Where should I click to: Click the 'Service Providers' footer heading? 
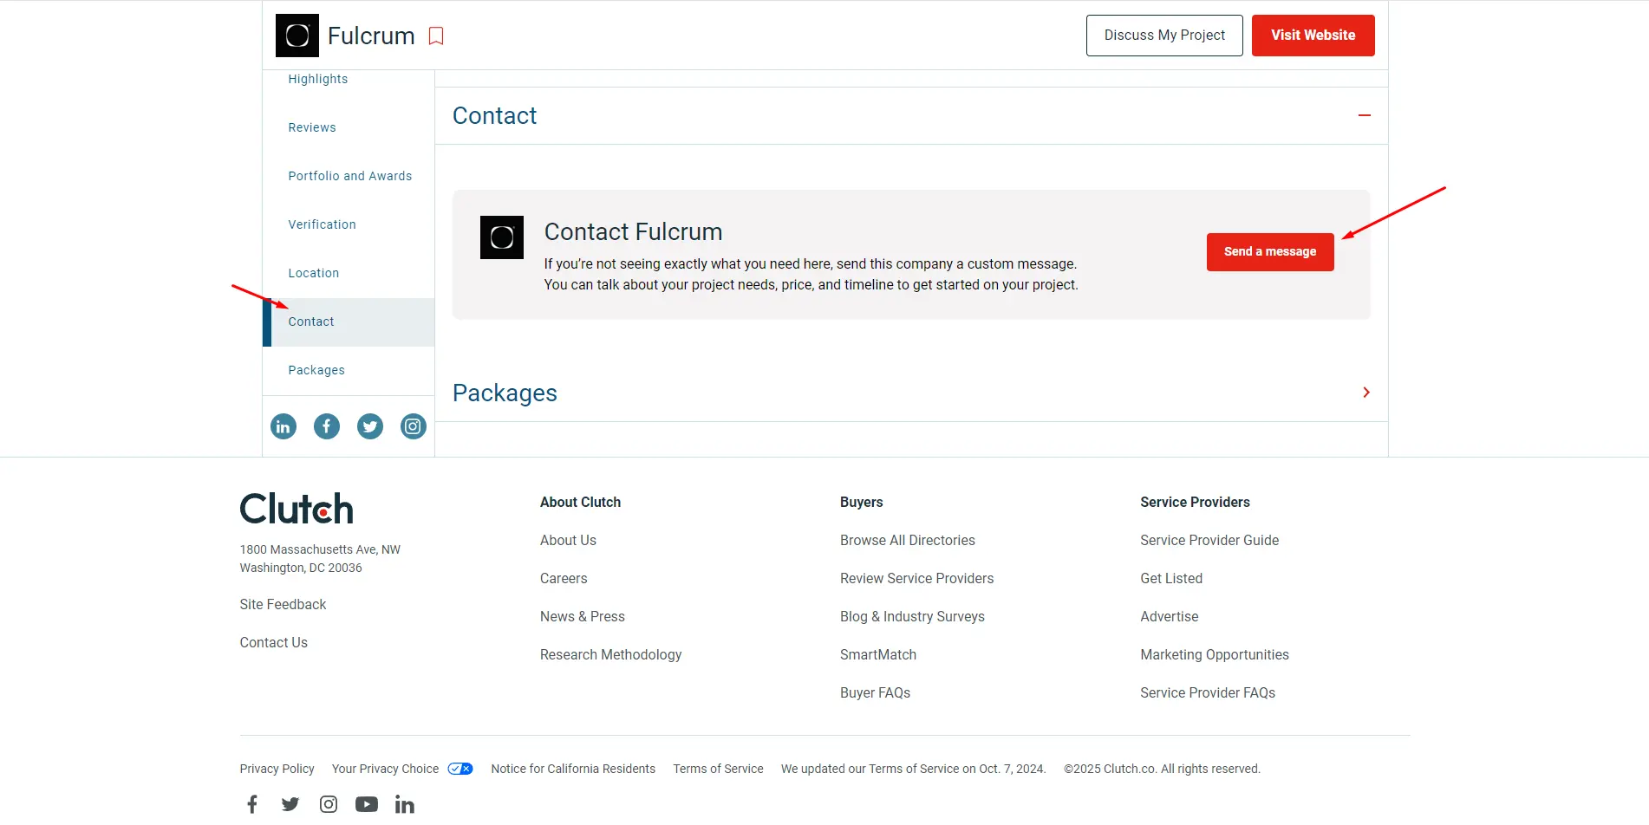click(x=1195, y=502)
